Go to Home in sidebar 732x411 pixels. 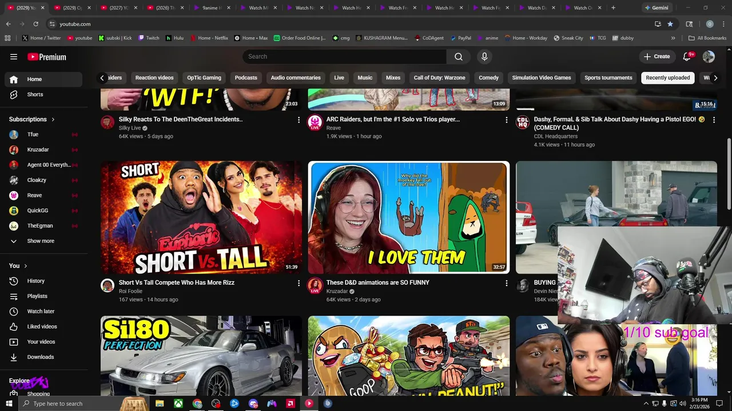pyautogui.click(x=43, y=79)
